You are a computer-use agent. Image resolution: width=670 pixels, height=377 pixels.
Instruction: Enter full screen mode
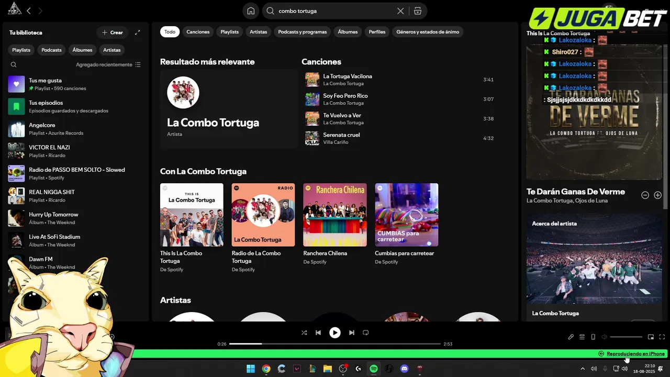click(x=662, y=337)
